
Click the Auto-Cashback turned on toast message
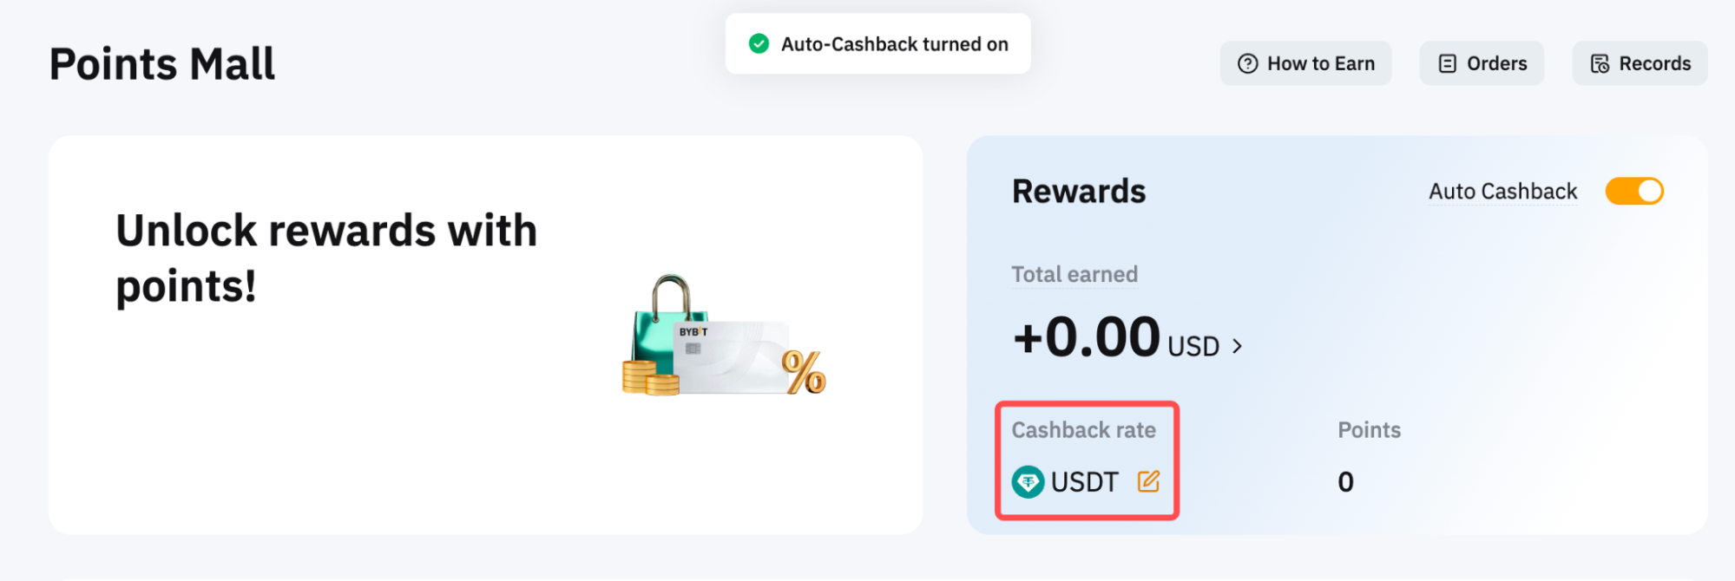coord(894,43)
